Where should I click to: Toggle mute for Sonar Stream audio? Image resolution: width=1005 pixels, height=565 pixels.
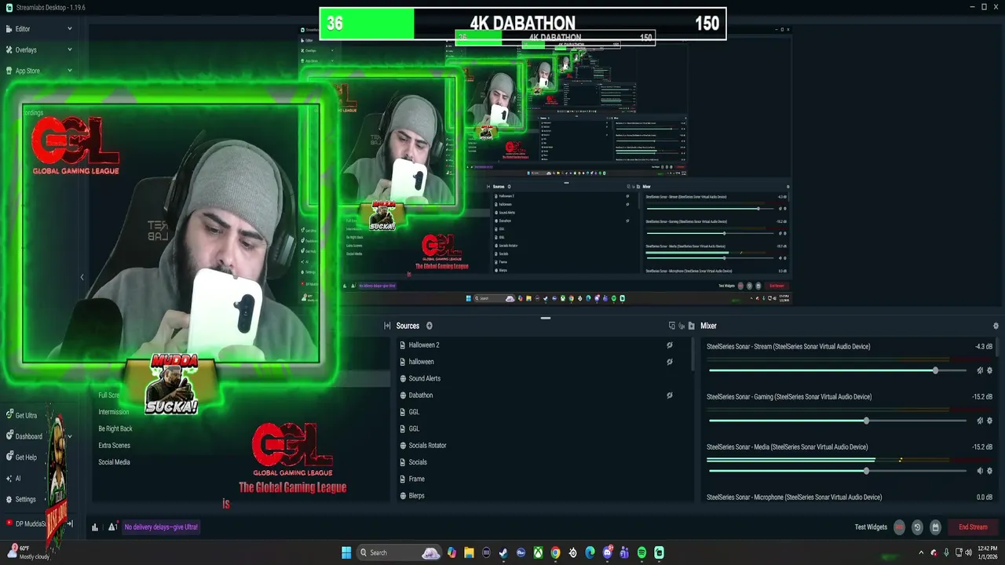coord(979,370)
